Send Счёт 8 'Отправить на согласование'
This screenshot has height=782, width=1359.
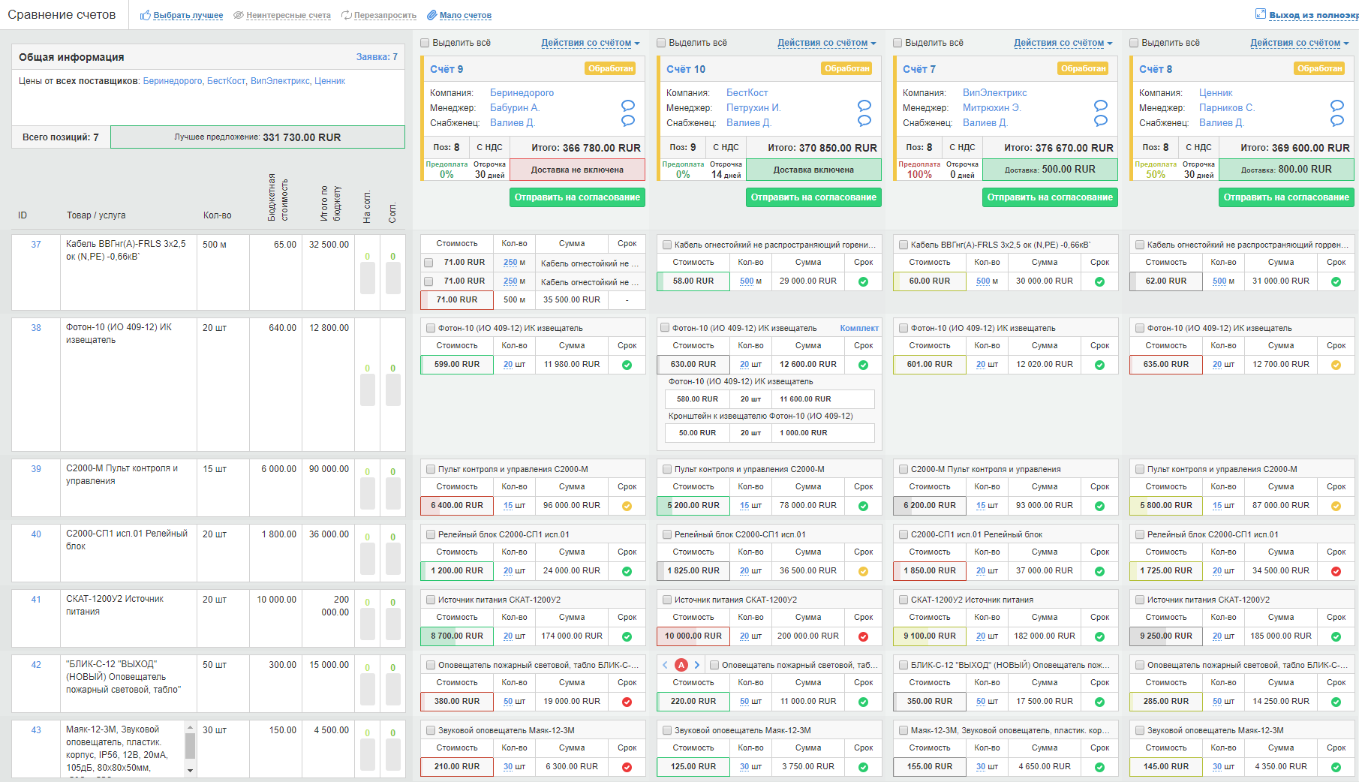tap(1286, 197)
